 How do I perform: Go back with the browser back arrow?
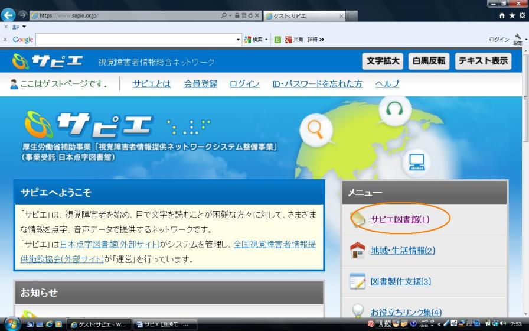(8, 15)
